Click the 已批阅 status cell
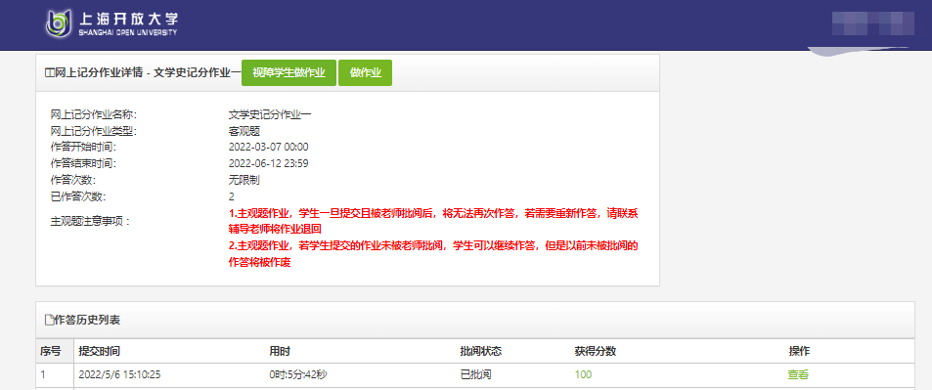Viewport: 932px width, 390px height. [475, 375]
